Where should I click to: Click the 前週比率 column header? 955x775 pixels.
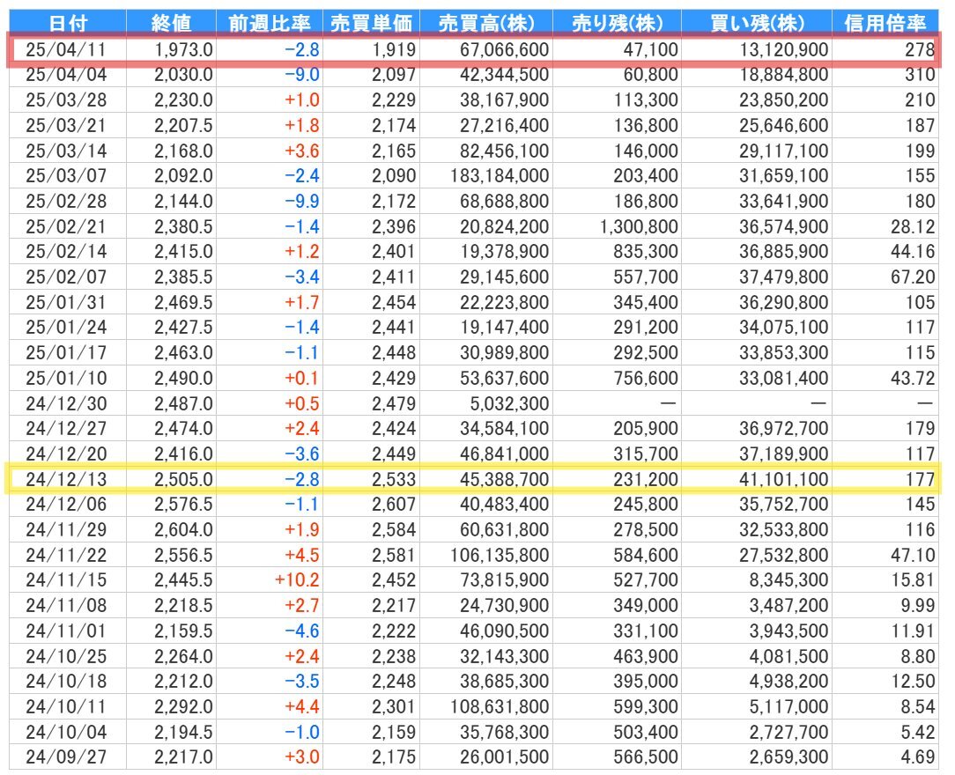270,23
